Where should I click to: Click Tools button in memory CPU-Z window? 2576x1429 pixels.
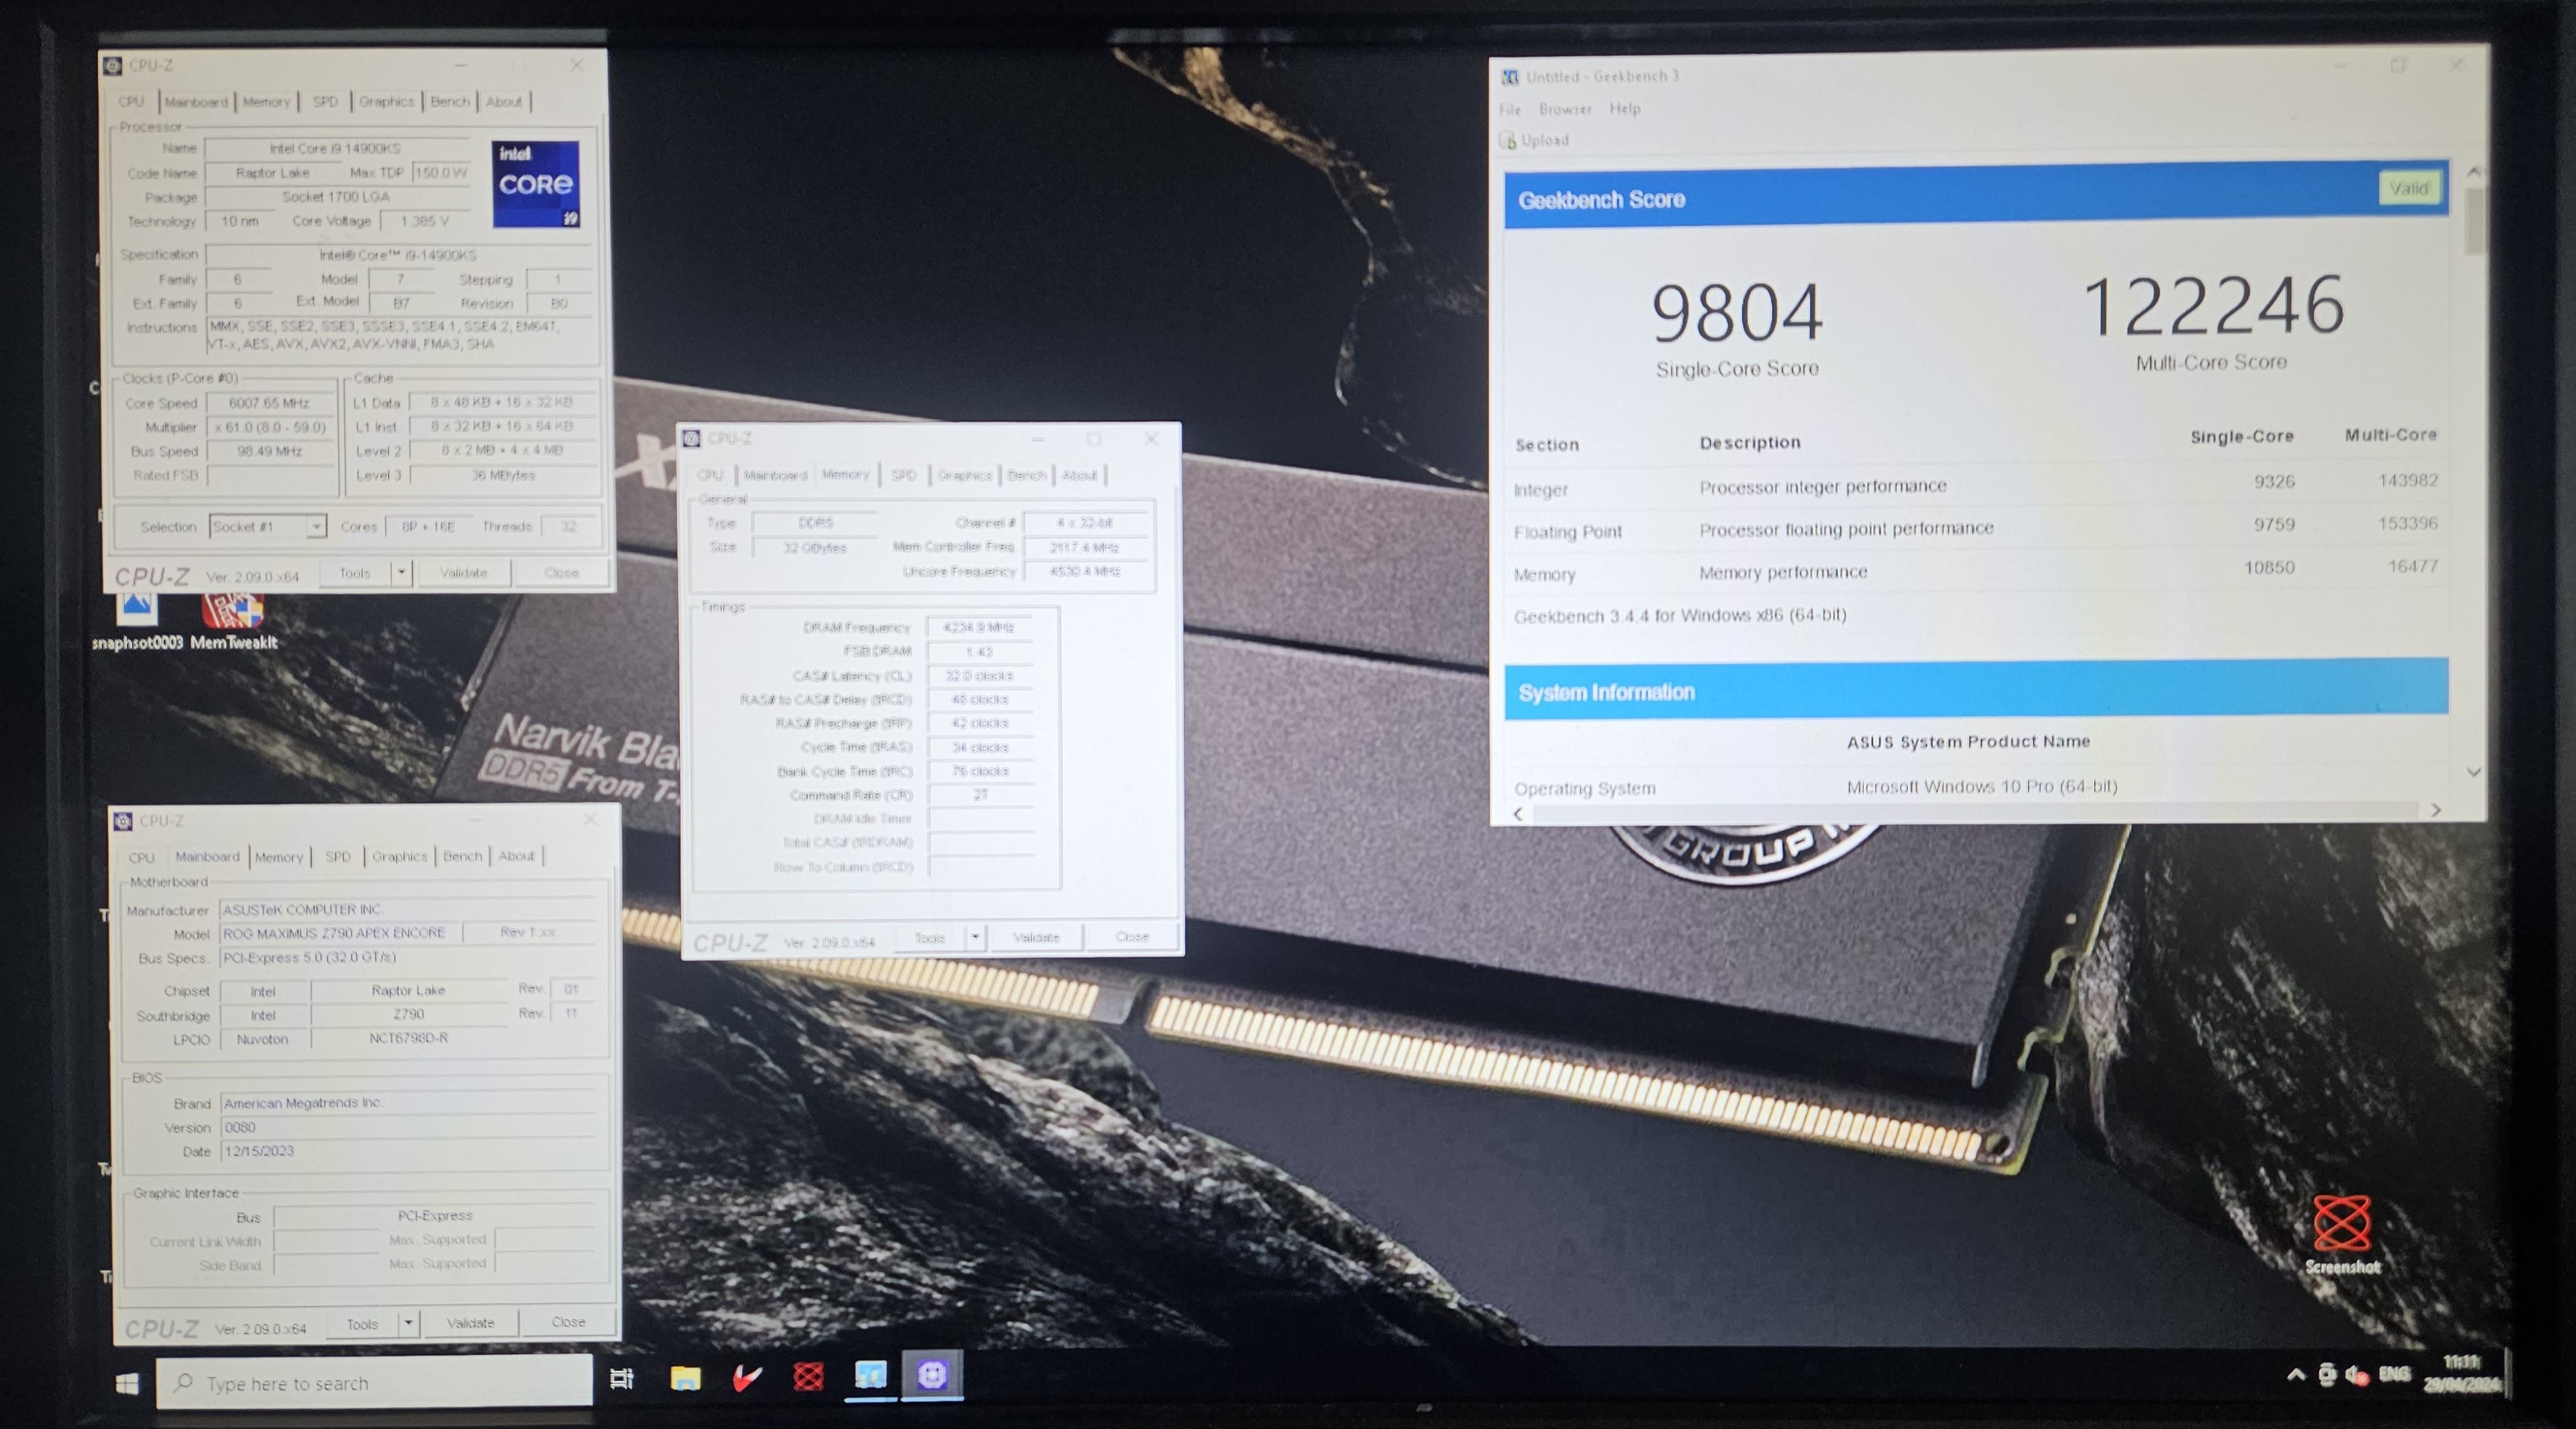point(929,937)
